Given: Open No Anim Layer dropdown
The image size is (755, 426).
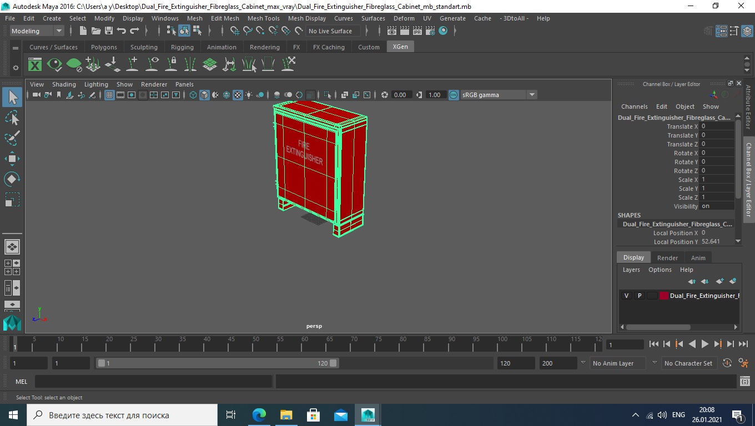Looking at the screenshot, I should click(x=618, y=363).
